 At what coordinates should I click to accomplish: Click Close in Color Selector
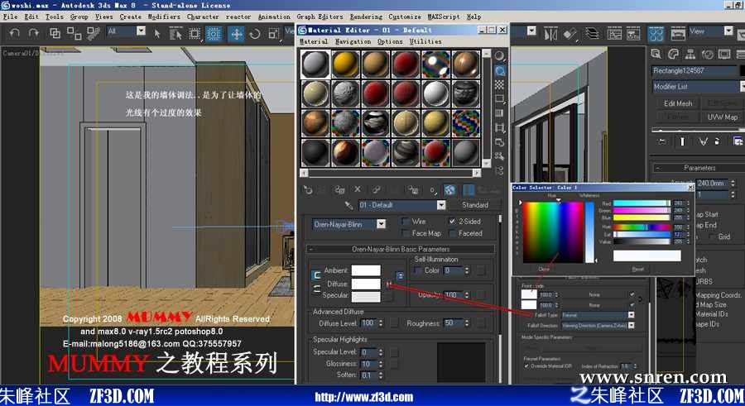tap(544, 270)
